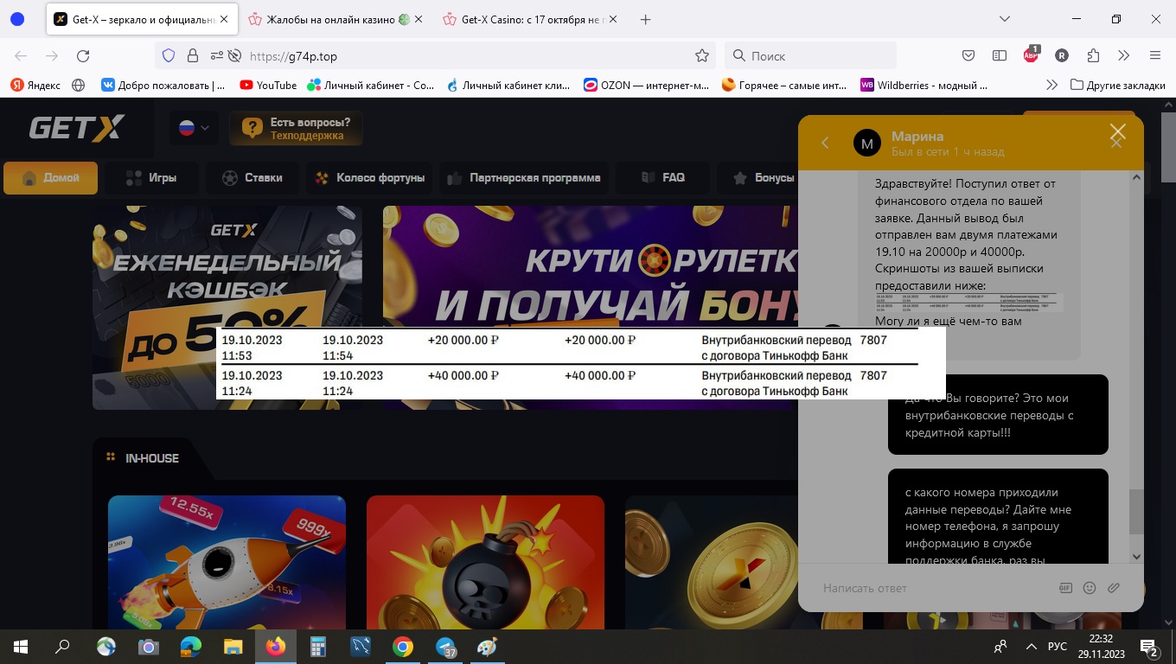Open File Explorer from the taskbar
This screenshot has width=1176, height=664.
[x=233, y=647]
